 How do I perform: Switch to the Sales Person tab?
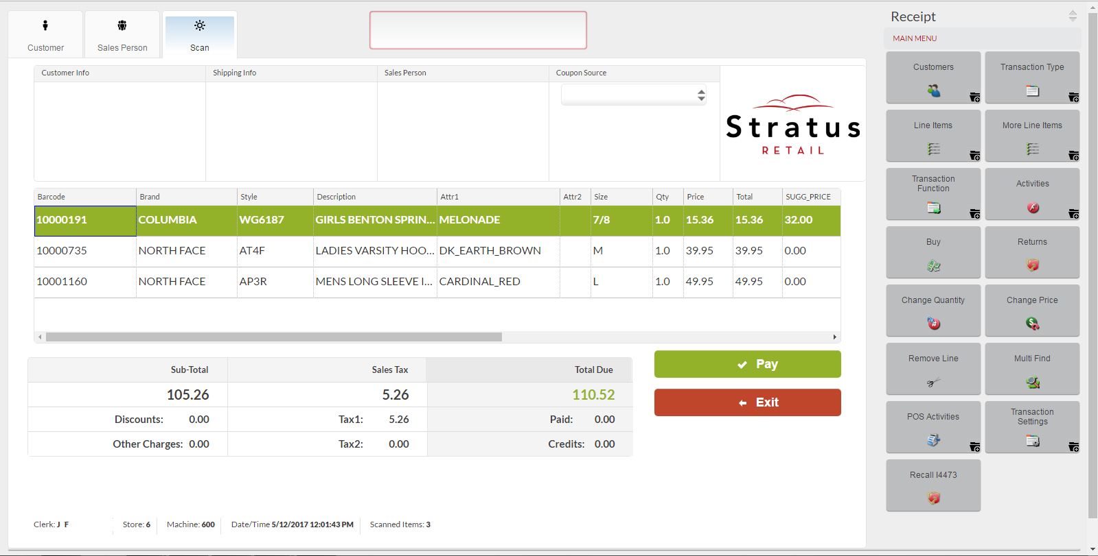click(x=122, y=35)
